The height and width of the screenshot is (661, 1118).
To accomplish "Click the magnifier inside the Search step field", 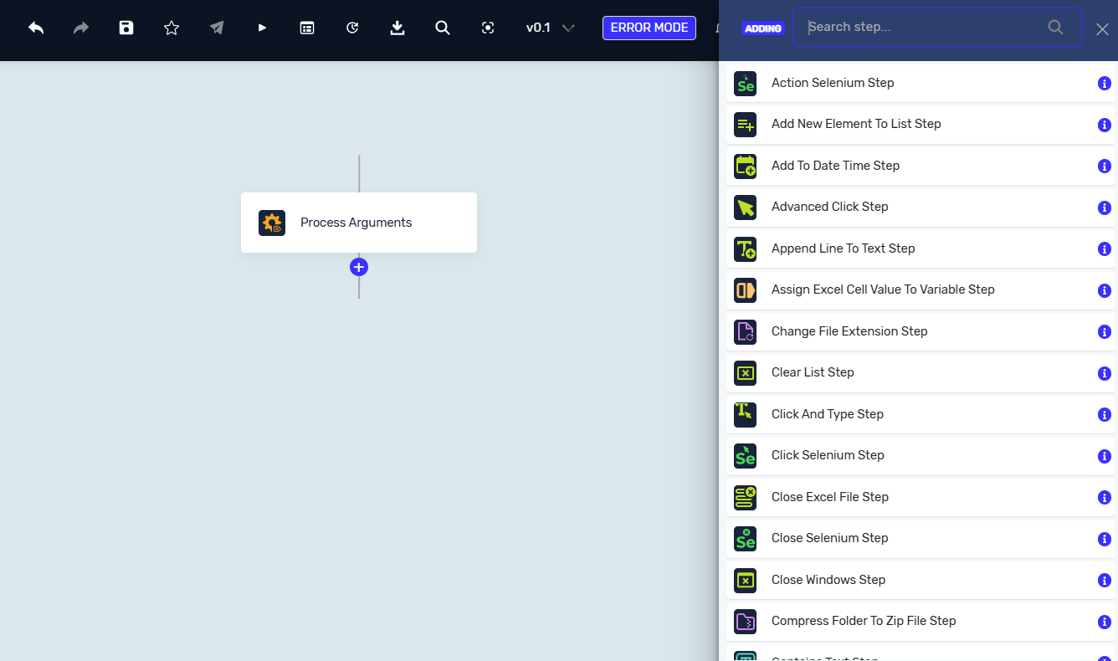I will point(1055,28).
